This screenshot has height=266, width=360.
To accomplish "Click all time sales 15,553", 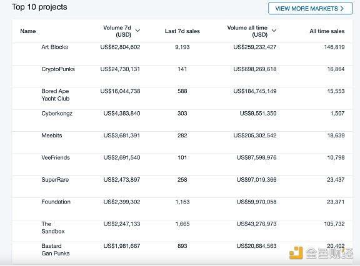I will coord(336,91).
